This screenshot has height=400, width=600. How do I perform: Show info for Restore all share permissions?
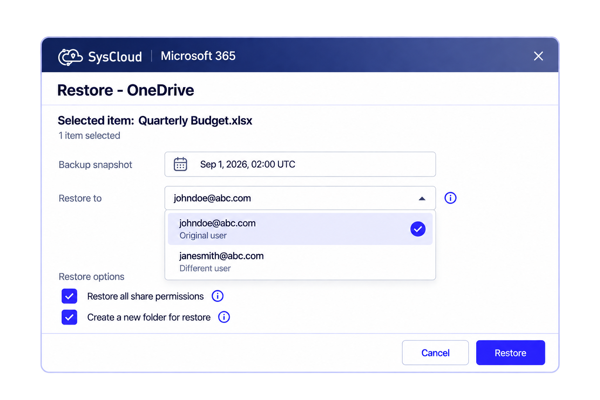[218, 296]
